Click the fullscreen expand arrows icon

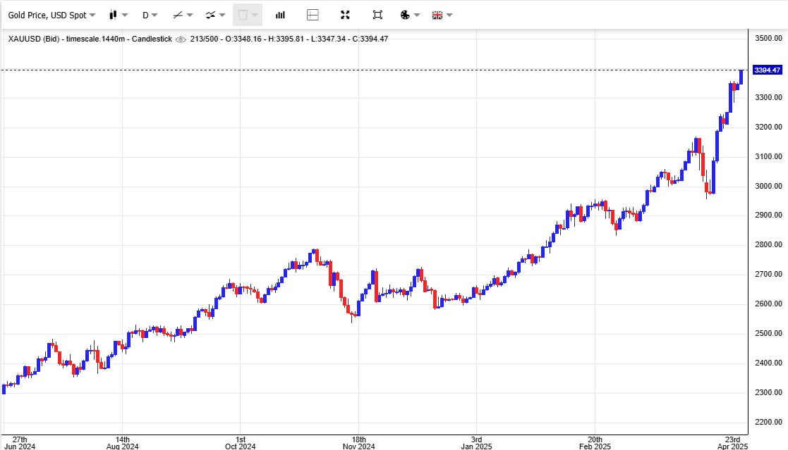pos(345,15)
